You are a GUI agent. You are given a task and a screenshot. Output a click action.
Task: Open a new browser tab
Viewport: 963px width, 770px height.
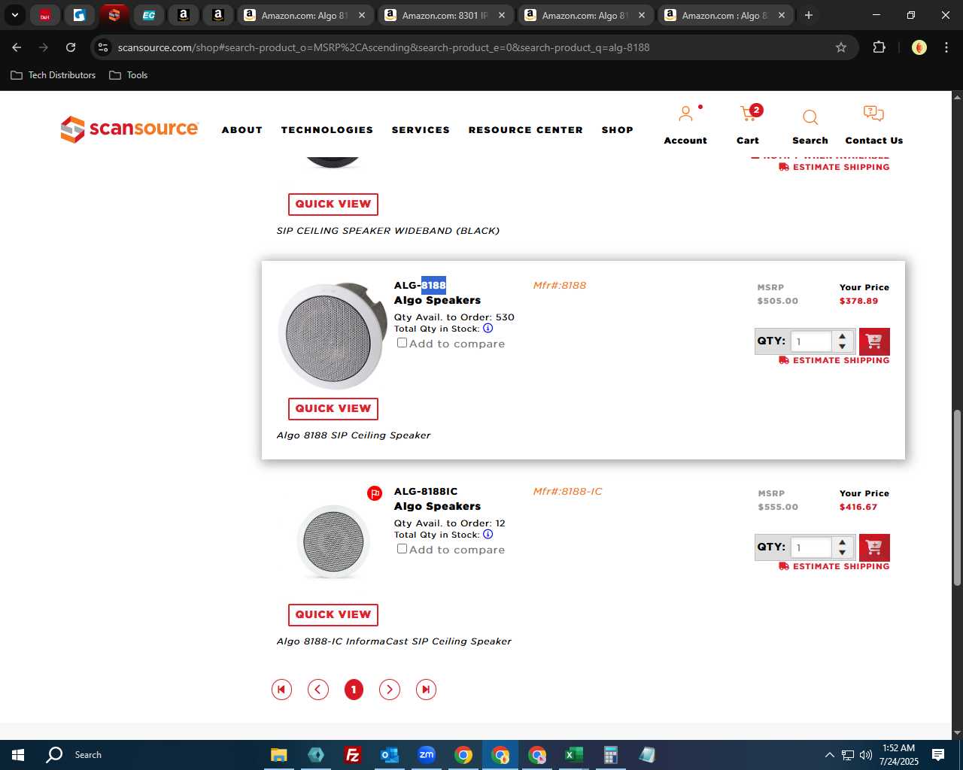[809, 15]
